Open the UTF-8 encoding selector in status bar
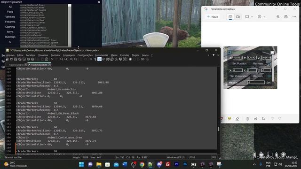The height and width of the screenshot is (169, 301). pos(191,157)
